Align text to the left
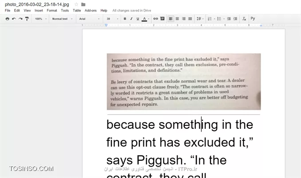 tap(170, 19)
